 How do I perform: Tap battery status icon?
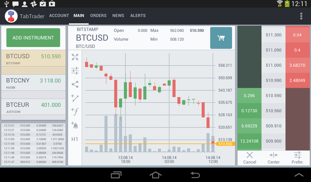[287, 4]
